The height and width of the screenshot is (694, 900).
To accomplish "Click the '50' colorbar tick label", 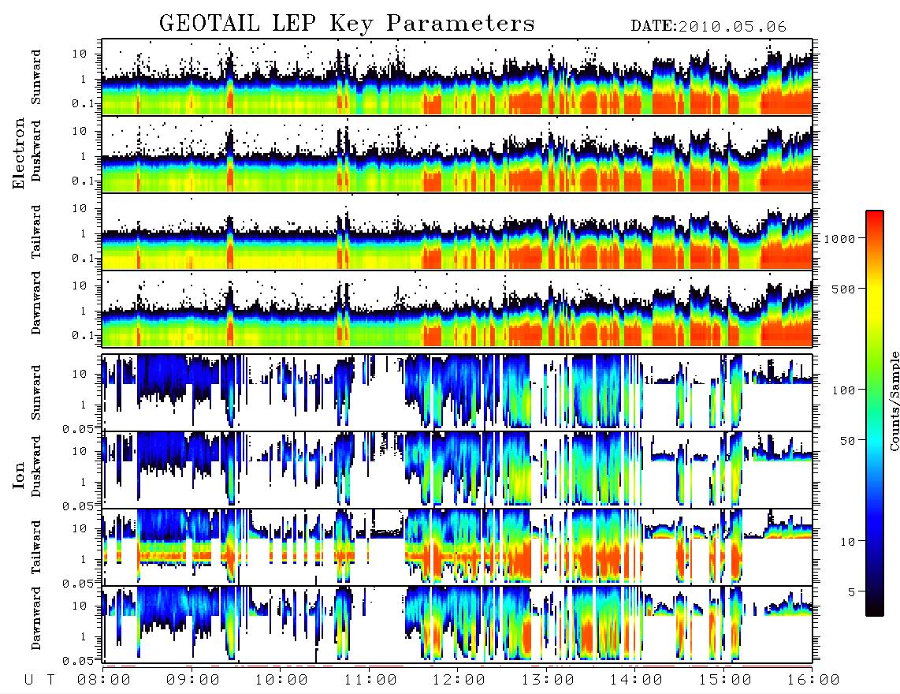I will coord(847,441).
